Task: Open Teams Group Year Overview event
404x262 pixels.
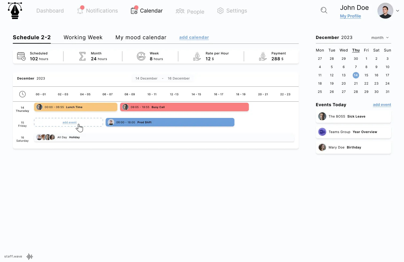Action: [353, 132]
